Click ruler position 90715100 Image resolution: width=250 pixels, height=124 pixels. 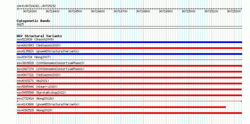click(212, 11)
